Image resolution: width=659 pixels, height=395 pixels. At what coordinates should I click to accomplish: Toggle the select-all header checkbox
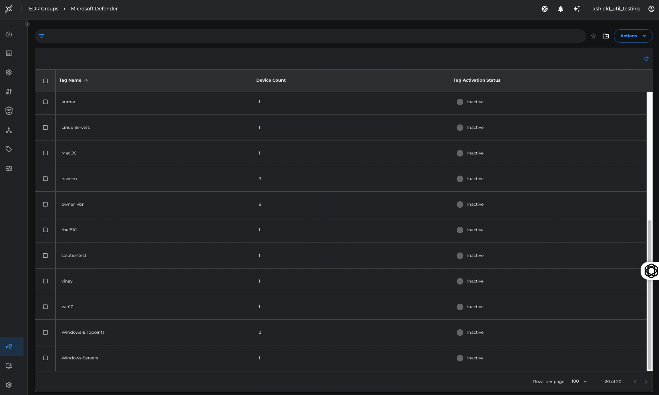point(45,81)
